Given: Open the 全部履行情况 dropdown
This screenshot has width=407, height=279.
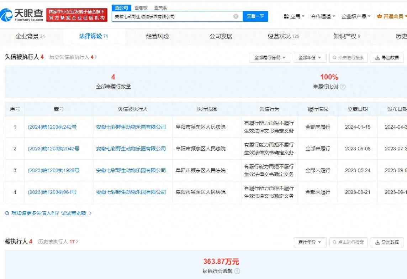Looking at the screenshot, I should (270, 57).
